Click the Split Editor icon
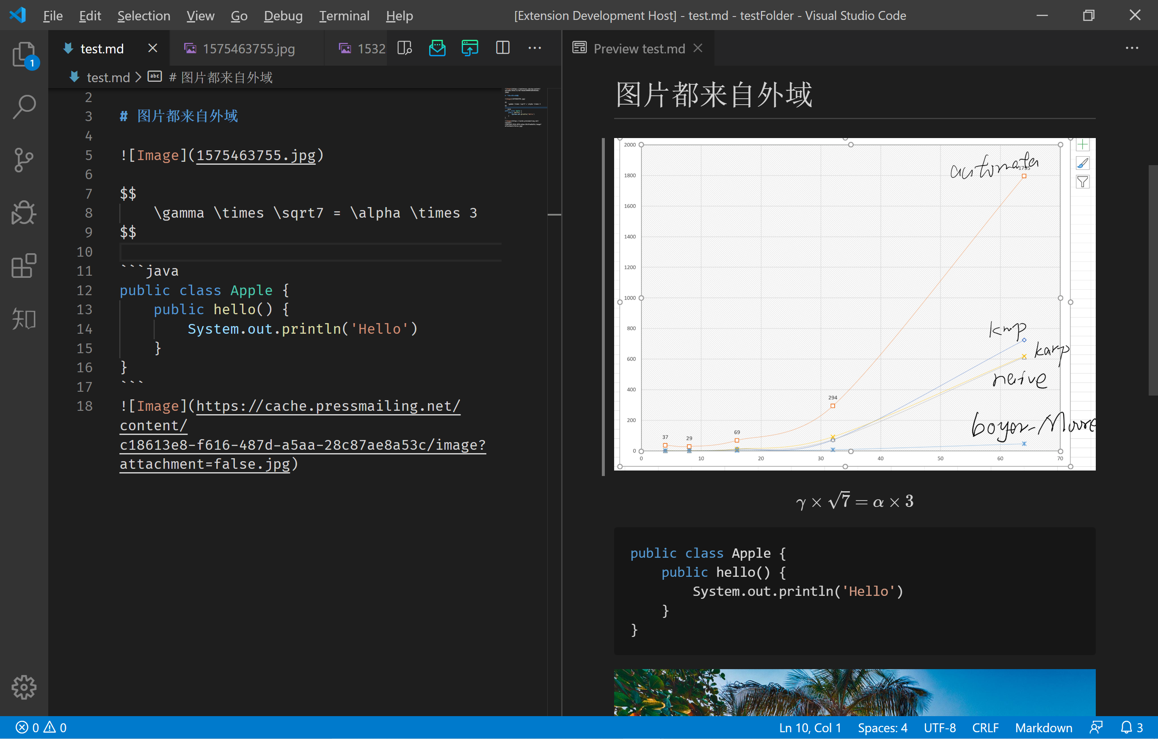 pos(502,48)
